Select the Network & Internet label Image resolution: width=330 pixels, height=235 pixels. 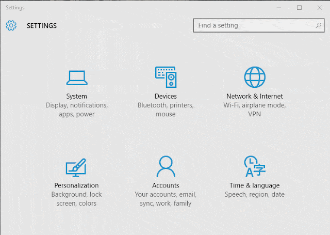[x=254, y=96]
